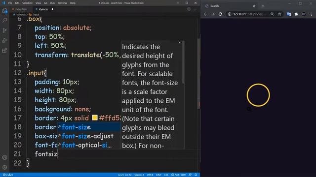
Task: Click the translate extension icon
Action: [289, 14]
